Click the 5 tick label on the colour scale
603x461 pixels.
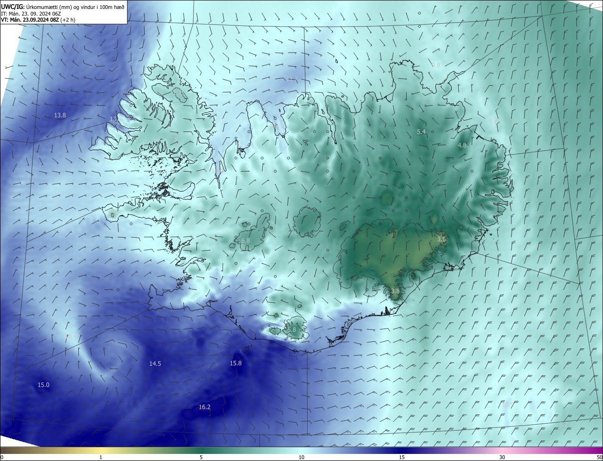pyautogui.click(x=201, y=457)
